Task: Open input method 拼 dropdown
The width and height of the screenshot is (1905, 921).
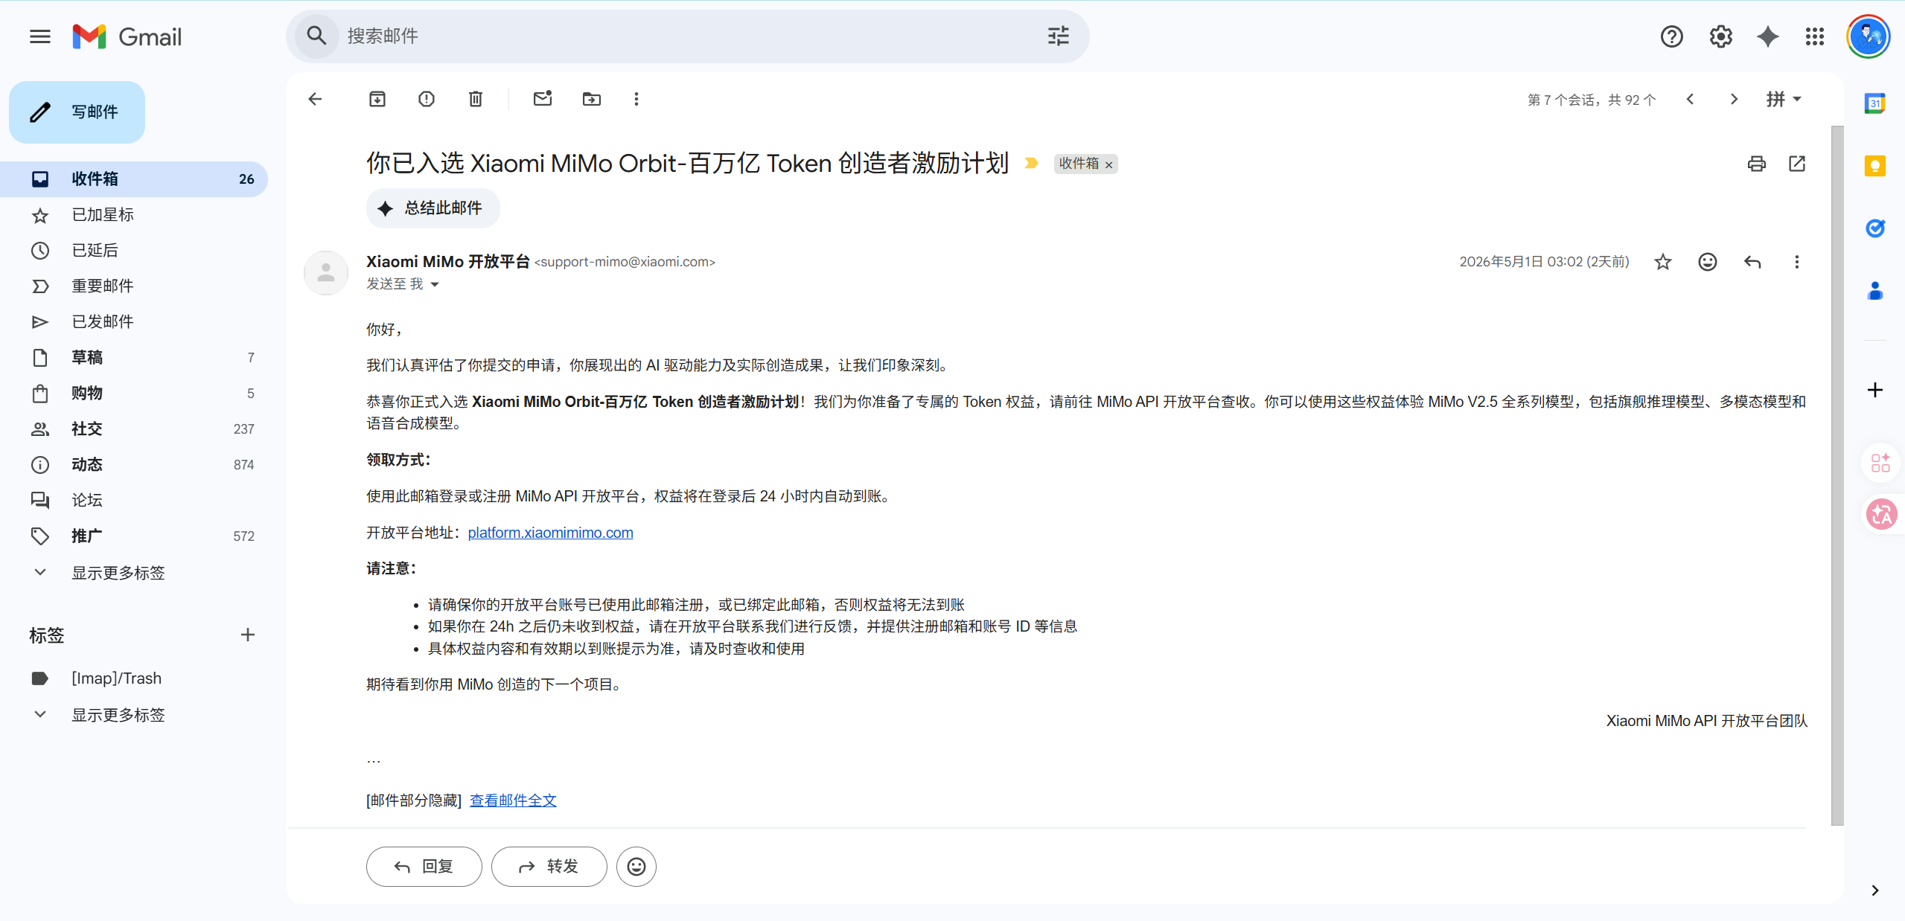Action: (x=1783, y=99)
